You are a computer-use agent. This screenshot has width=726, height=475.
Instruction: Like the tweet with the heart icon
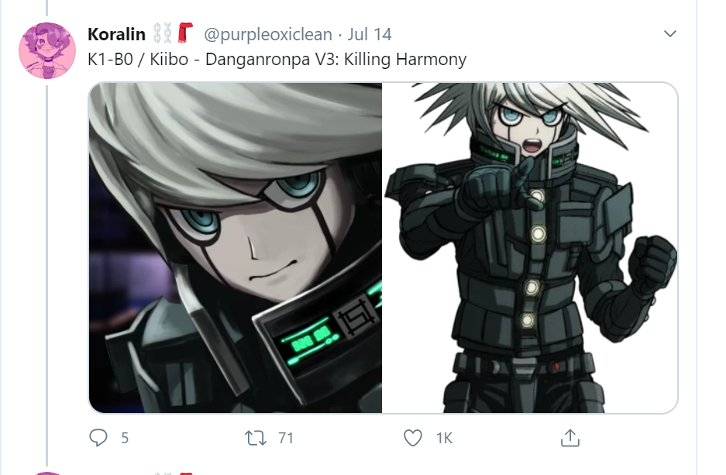412,438
